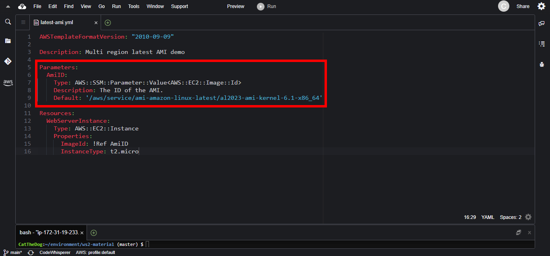Open the editor tab list menu

pyautogui.click(x=23, y=23)
